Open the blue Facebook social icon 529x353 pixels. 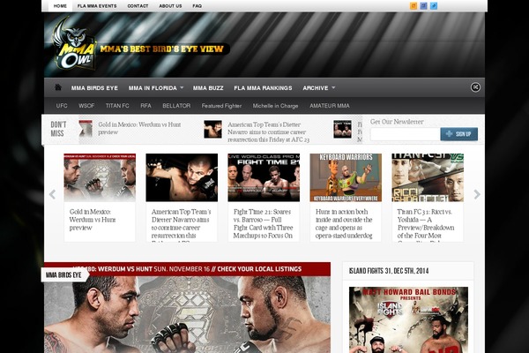tap(423, 6)
